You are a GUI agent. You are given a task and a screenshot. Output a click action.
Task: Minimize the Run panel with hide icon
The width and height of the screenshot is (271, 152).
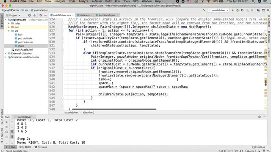tap(264, 117)
